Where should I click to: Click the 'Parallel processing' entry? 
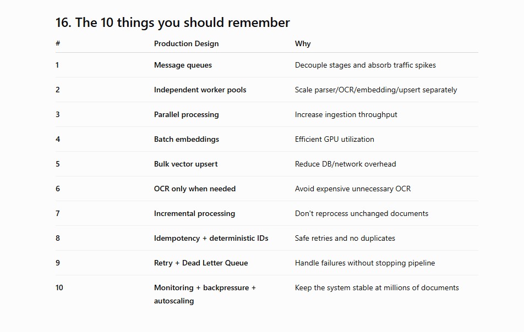186,114
